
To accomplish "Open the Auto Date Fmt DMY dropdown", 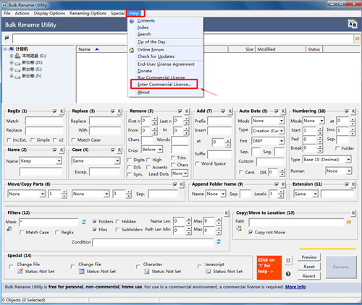I will tap(282, 141).
